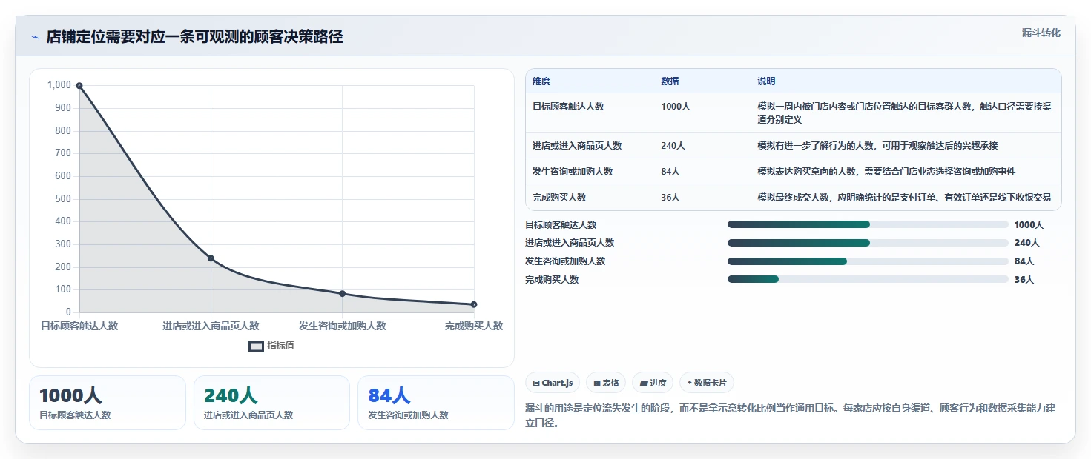Click the 36人 value in the table
Screen dimensions: 1091x459
coord(670,198)
